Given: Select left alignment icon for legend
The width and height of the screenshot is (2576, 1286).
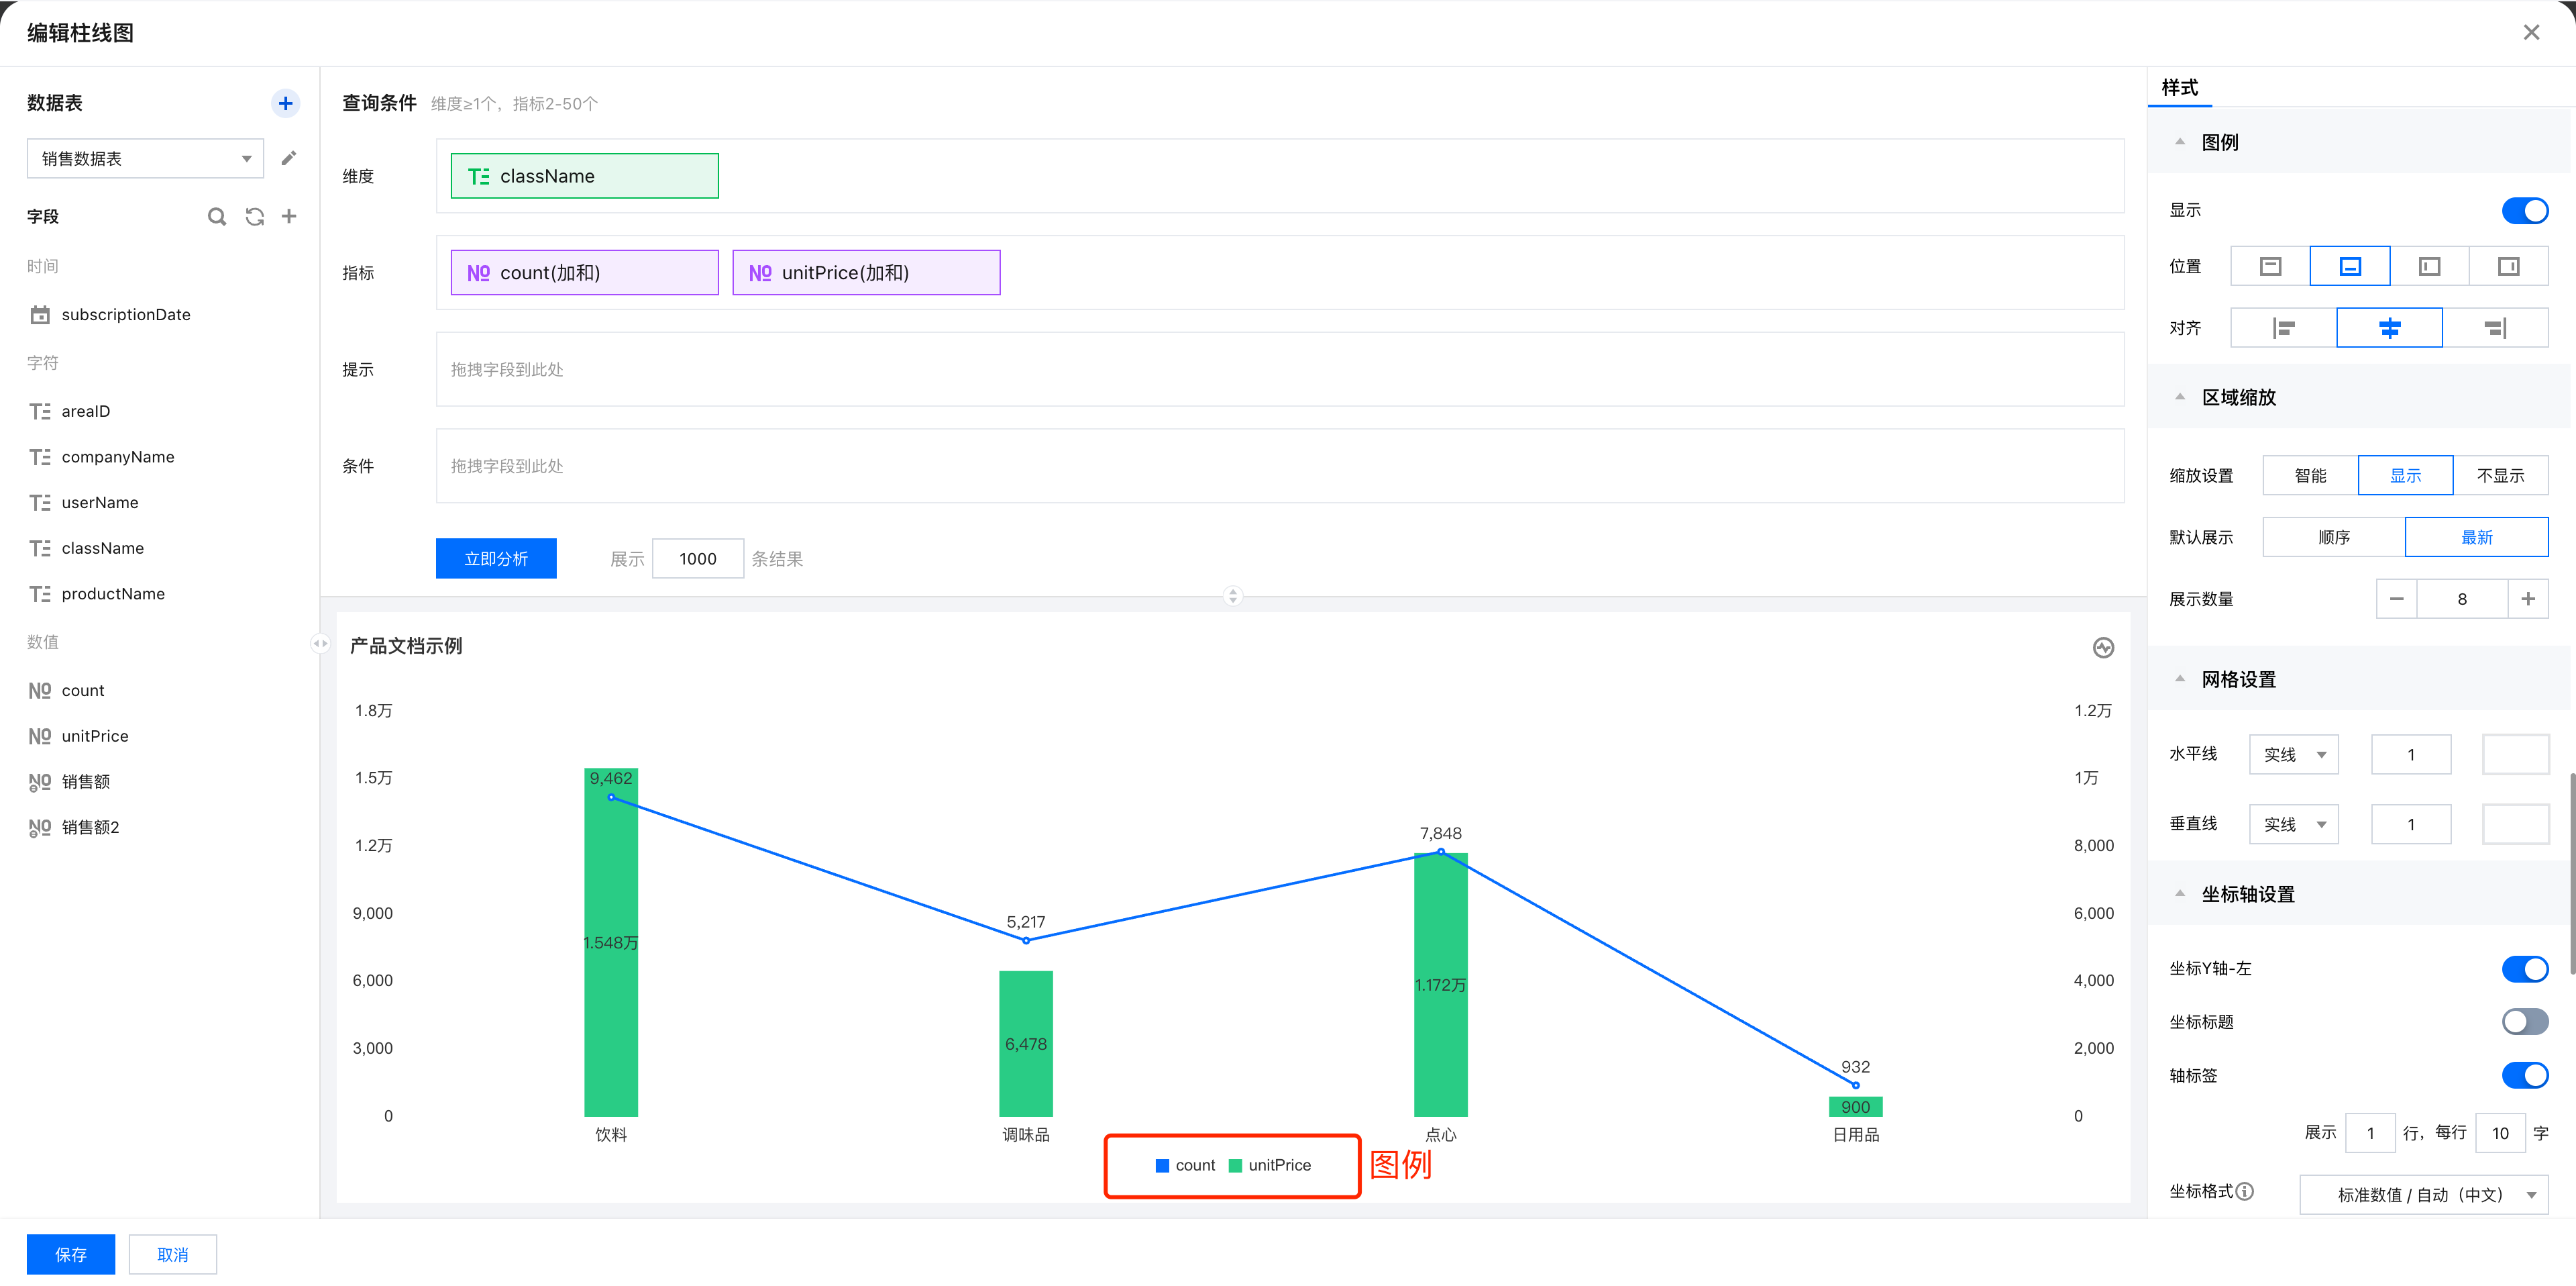Looking at the screenshot, I should click(2283, 328).
